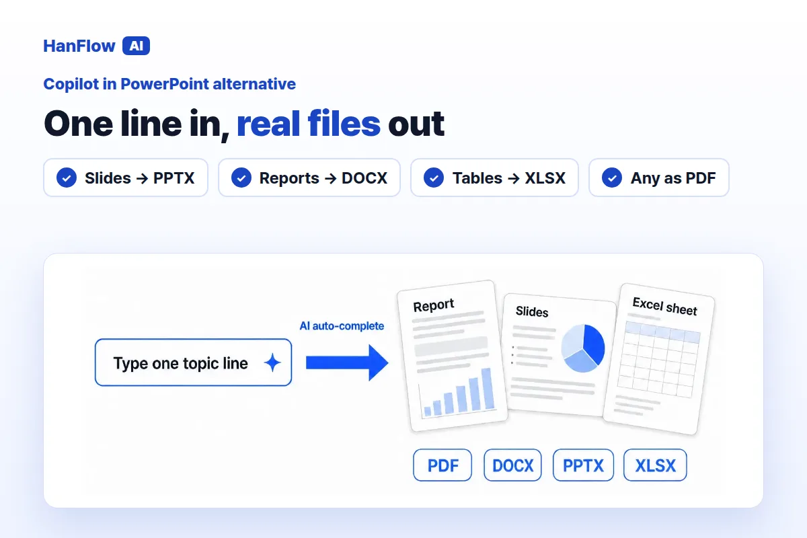807x538 pixels.
Task: Click the table grid in the Excel sheet
Action: [x=660, y=359]
